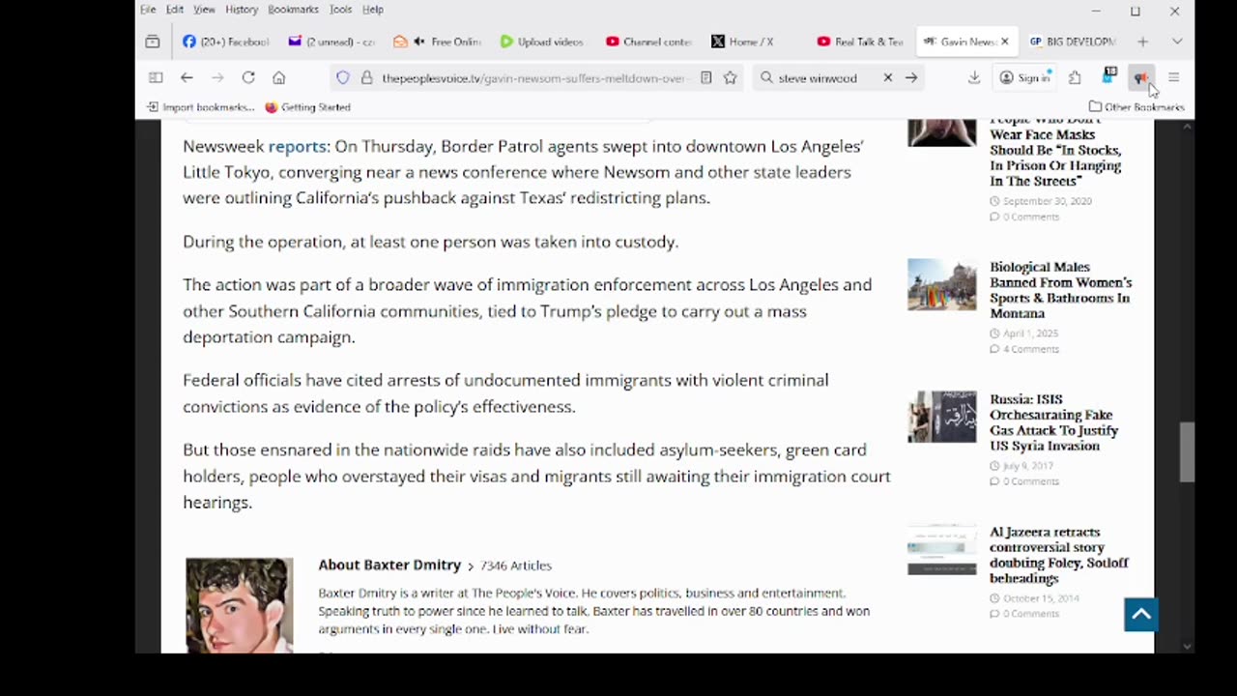Open the Firefox View tab-overview icon

(153, 42)
